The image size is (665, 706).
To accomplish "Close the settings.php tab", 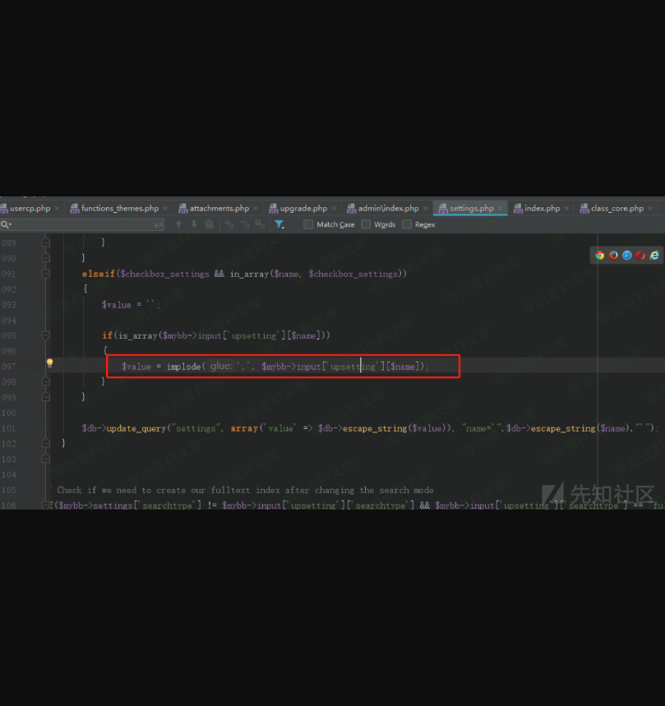I will click(501, 209).
